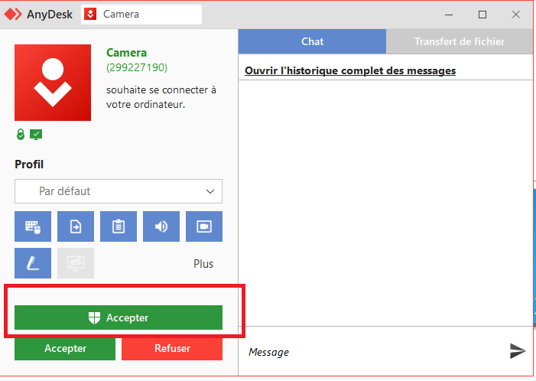
Task: Click the whiteboard drawing pen icon
Action: tap(33, 263)
